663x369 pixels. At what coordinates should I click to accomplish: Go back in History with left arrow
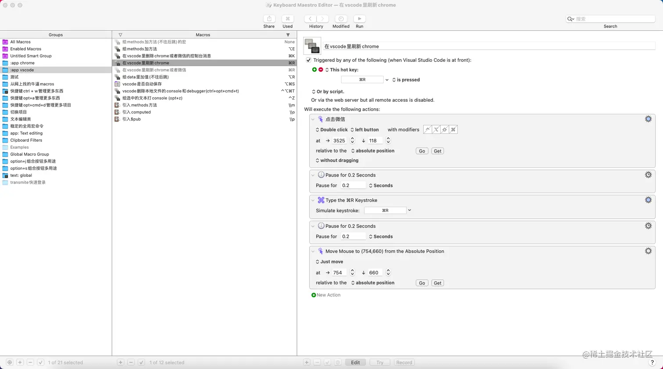310,19
